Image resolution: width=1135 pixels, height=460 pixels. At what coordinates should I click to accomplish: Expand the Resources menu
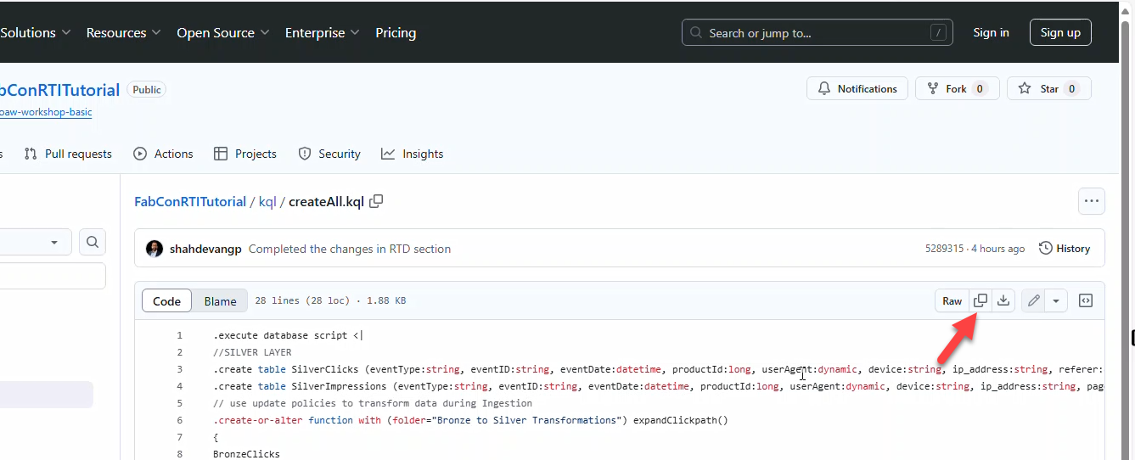click(x=123, y=33)
